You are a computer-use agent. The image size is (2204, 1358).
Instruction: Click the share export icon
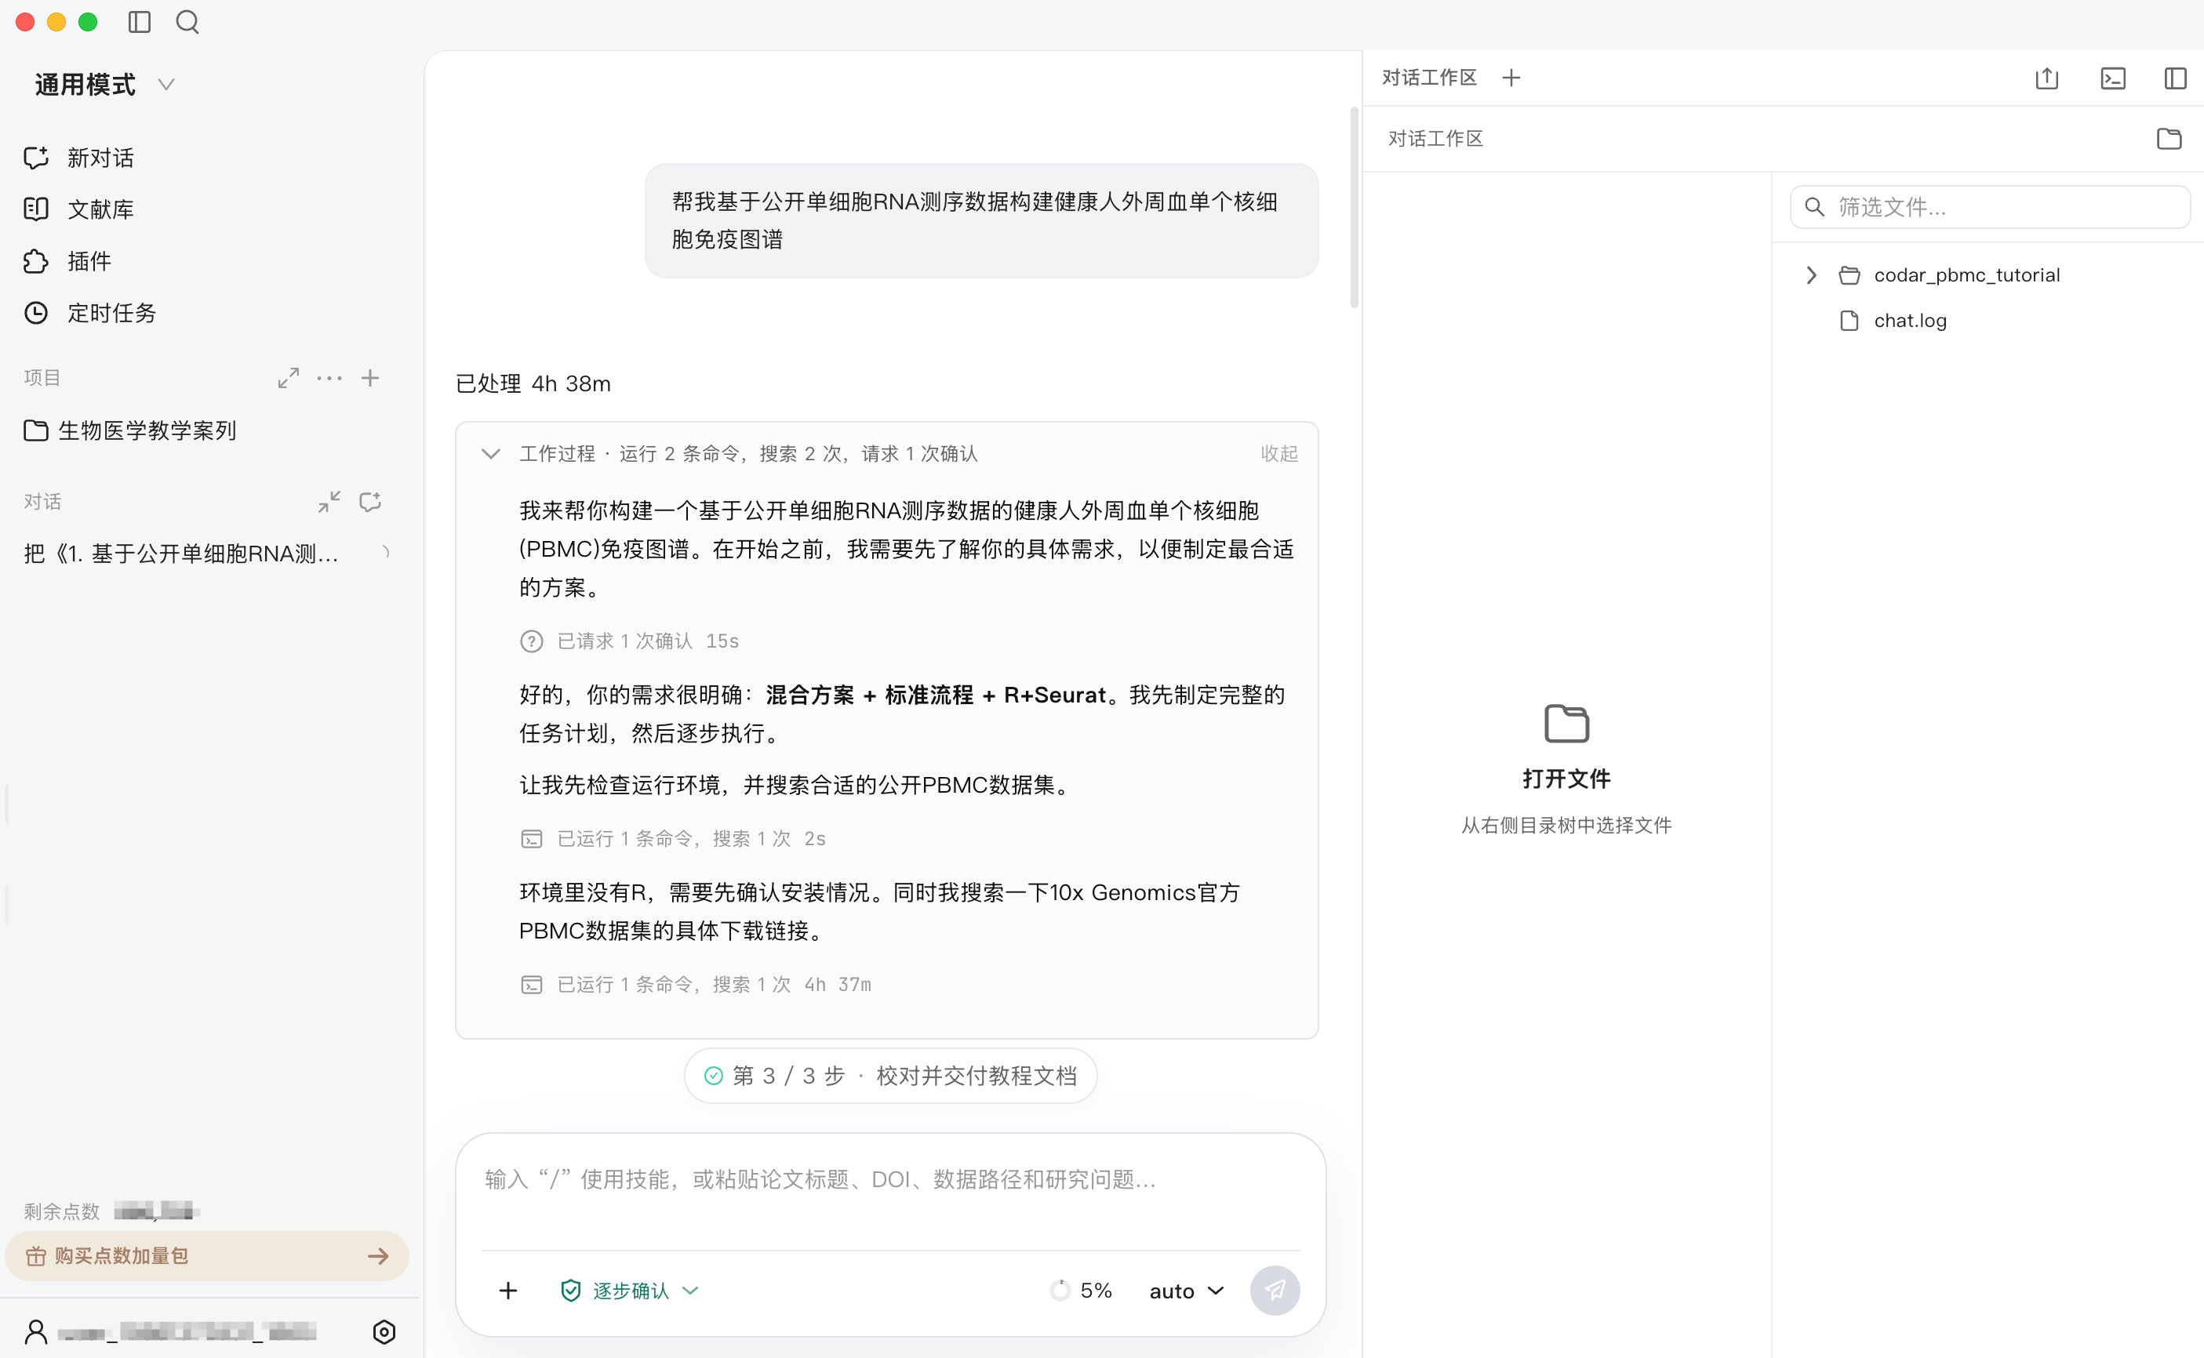2047,78
